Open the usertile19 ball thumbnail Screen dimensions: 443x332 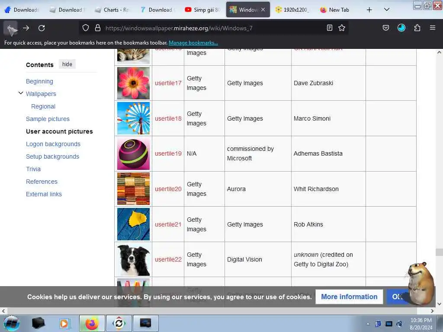coord(133,153)
